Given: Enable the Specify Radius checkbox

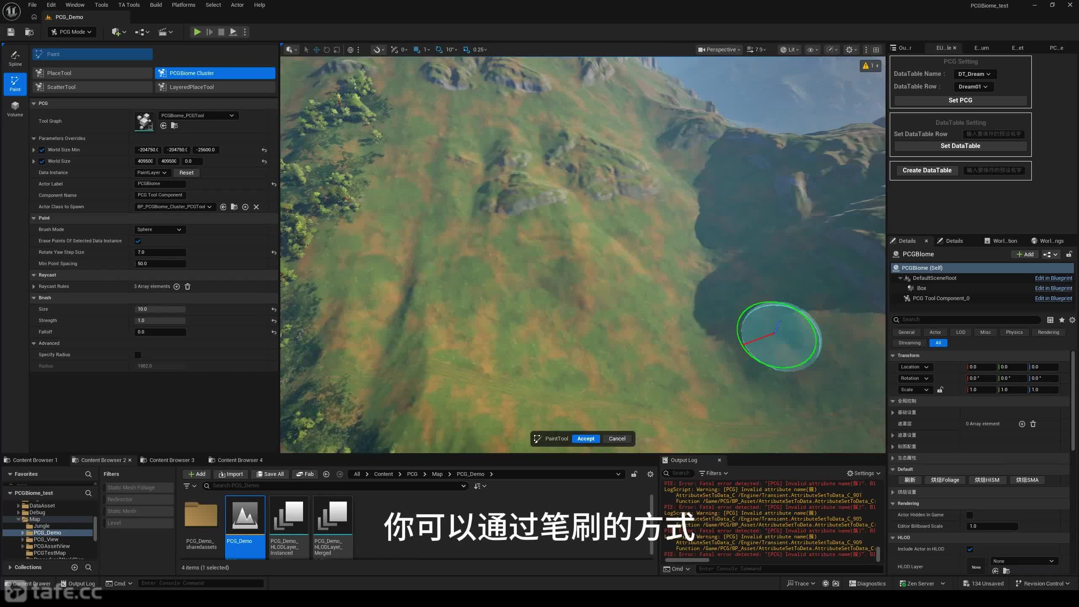Looking at the screenshot, I should tap(138, 355).
